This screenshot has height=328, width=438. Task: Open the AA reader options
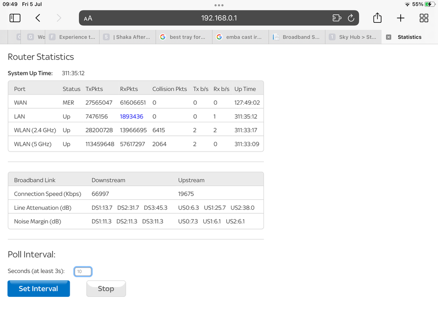pos(88,18)
